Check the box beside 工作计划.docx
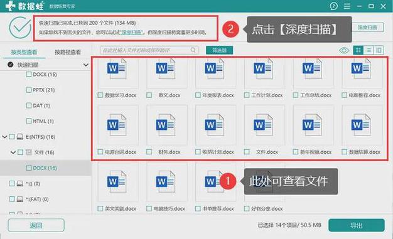Image resolution: width=393 pixels, height=239 pixels. [x=247, y=95]
